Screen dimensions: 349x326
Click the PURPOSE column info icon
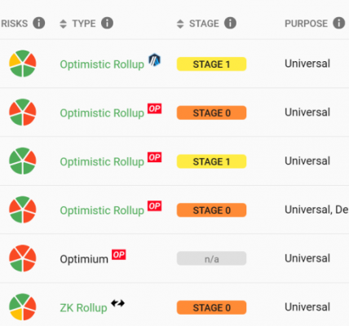(x=339, y=23)
